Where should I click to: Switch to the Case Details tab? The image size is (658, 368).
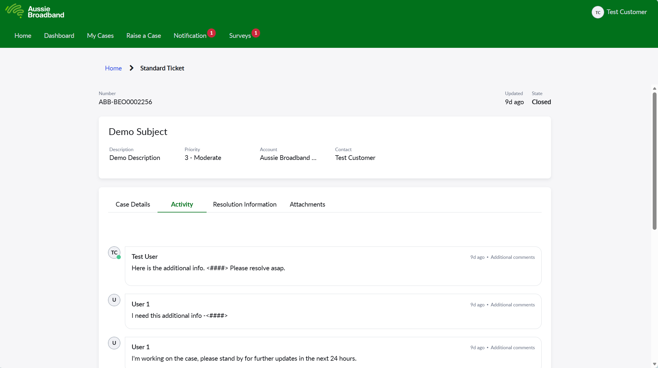(x=133, y=204)
